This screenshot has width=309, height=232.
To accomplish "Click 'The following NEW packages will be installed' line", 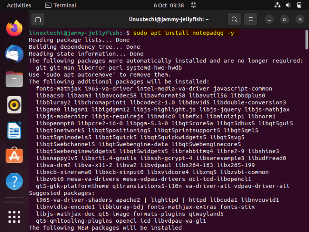I will (105, 228).
